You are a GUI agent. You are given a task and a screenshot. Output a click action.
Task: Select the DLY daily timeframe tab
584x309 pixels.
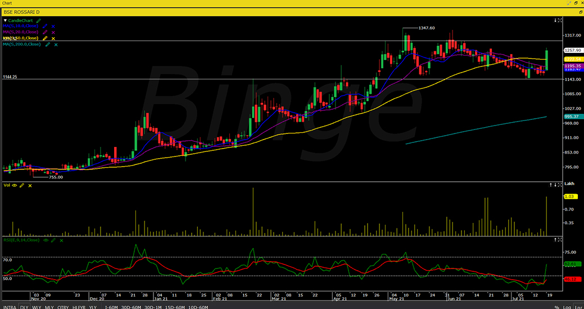click(x=24, y=307)
